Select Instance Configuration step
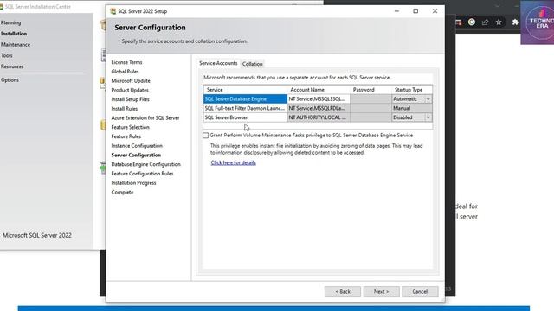The image size is (554, 311). (137, 146)
